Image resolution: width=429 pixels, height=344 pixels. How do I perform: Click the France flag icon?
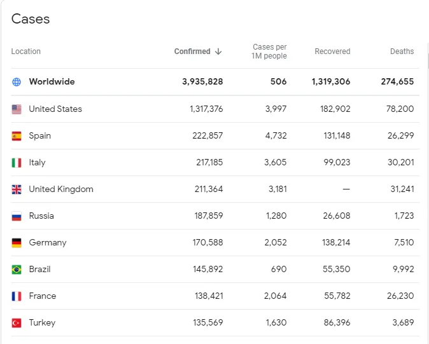[17, 296]
